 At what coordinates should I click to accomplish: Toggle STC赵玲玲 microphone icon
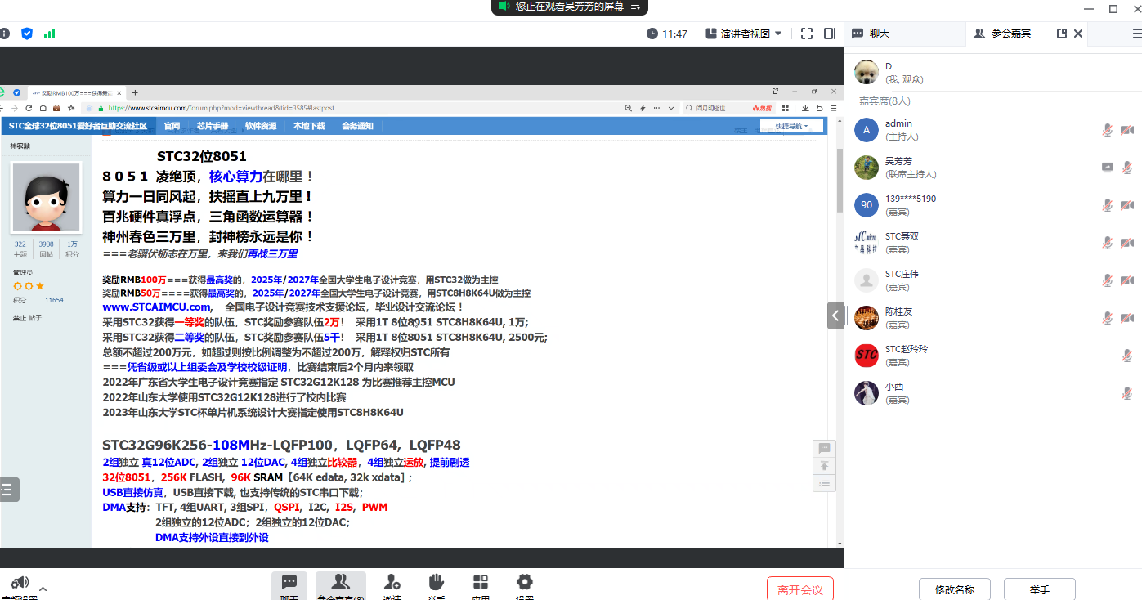pos(1127,356)
